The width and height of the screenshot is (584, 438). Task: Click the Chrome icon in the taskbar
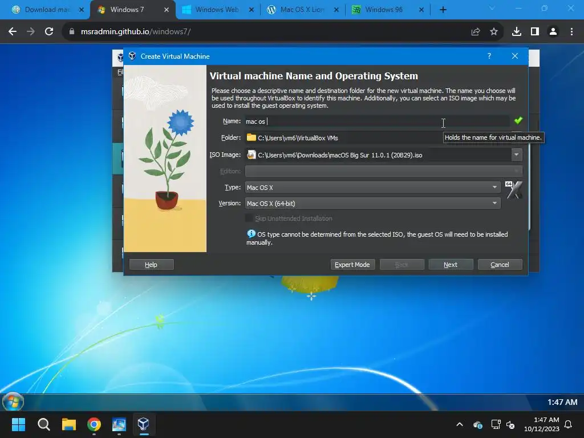pos(94,424)
